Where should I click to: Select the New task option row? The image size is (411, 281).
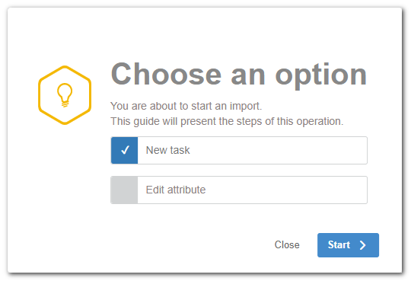click(239, 150)
